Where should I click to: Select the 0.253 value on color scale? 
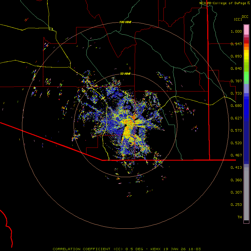(236, 205)
